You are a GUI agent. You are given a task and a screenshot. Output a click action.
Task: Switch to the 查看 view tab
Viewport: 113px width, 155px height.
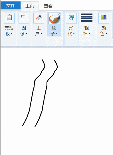pos(48,6)
